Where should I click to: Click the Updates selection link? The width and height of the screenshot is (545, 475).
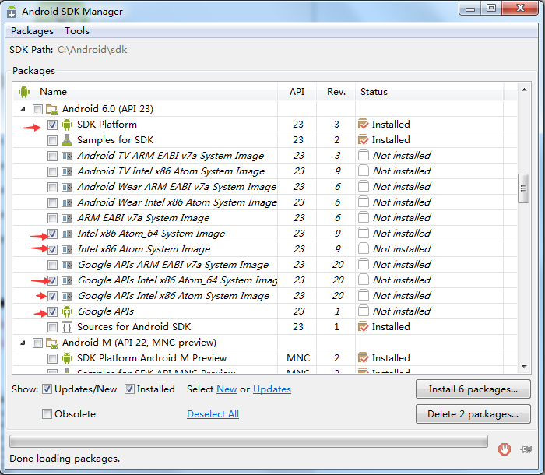[x=272, y=389]
